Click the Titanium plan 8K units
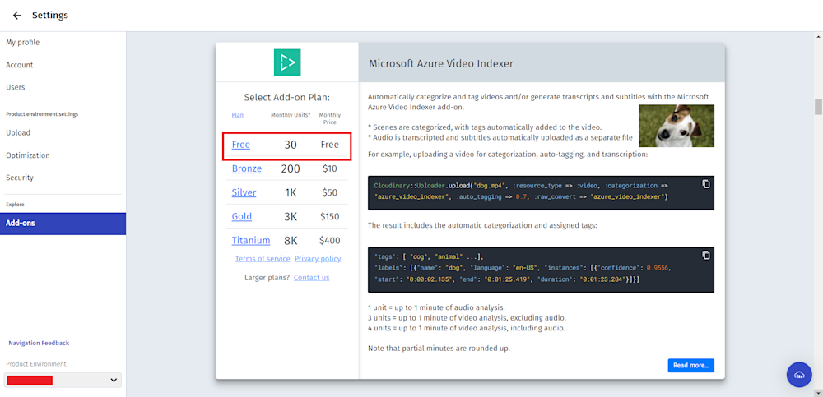823x397 pixels. pos(291,241)
